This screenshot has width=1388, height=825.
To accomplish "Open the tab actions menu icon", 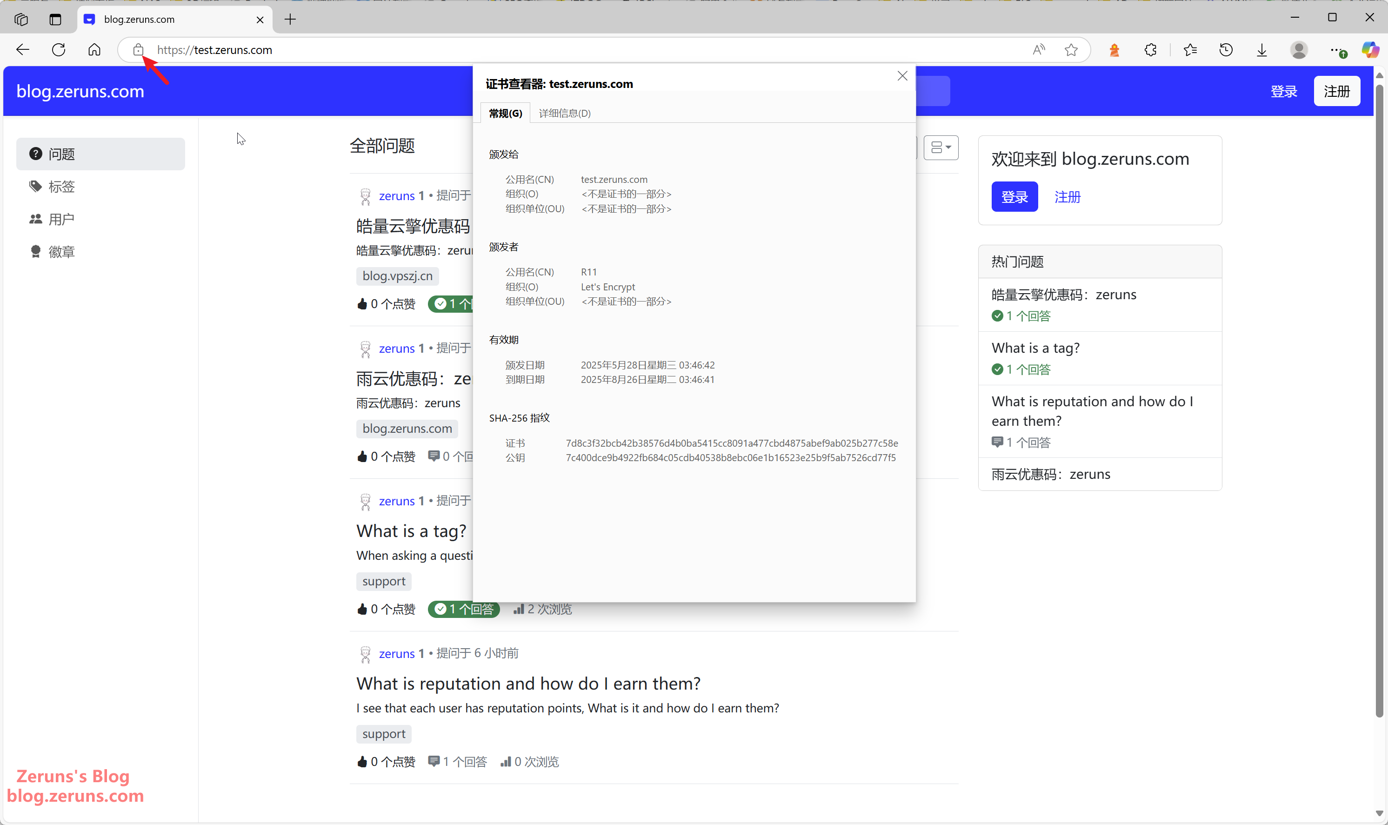I will point(55,20).
